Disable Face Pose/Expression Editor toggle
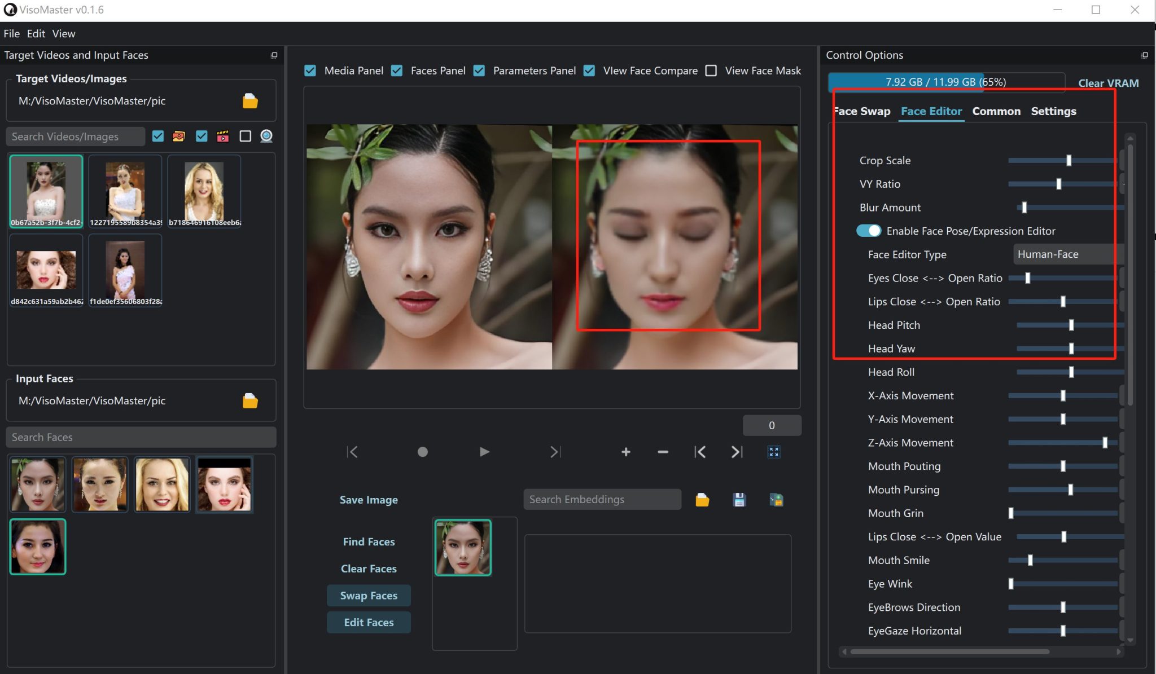The width and height of the screenshot is (1156, 674). [x=868, y=231]
